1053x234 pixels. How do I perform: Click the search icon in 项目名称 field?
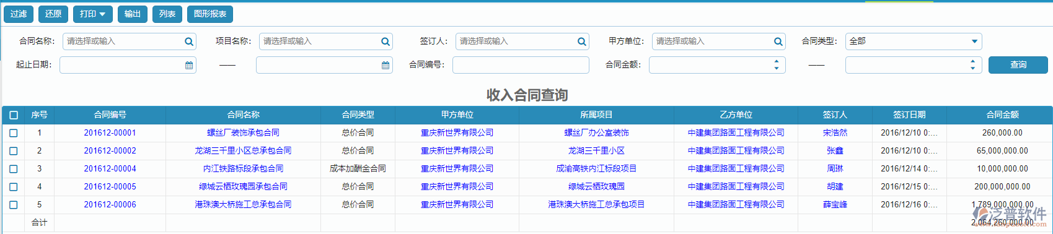point(385,41)
